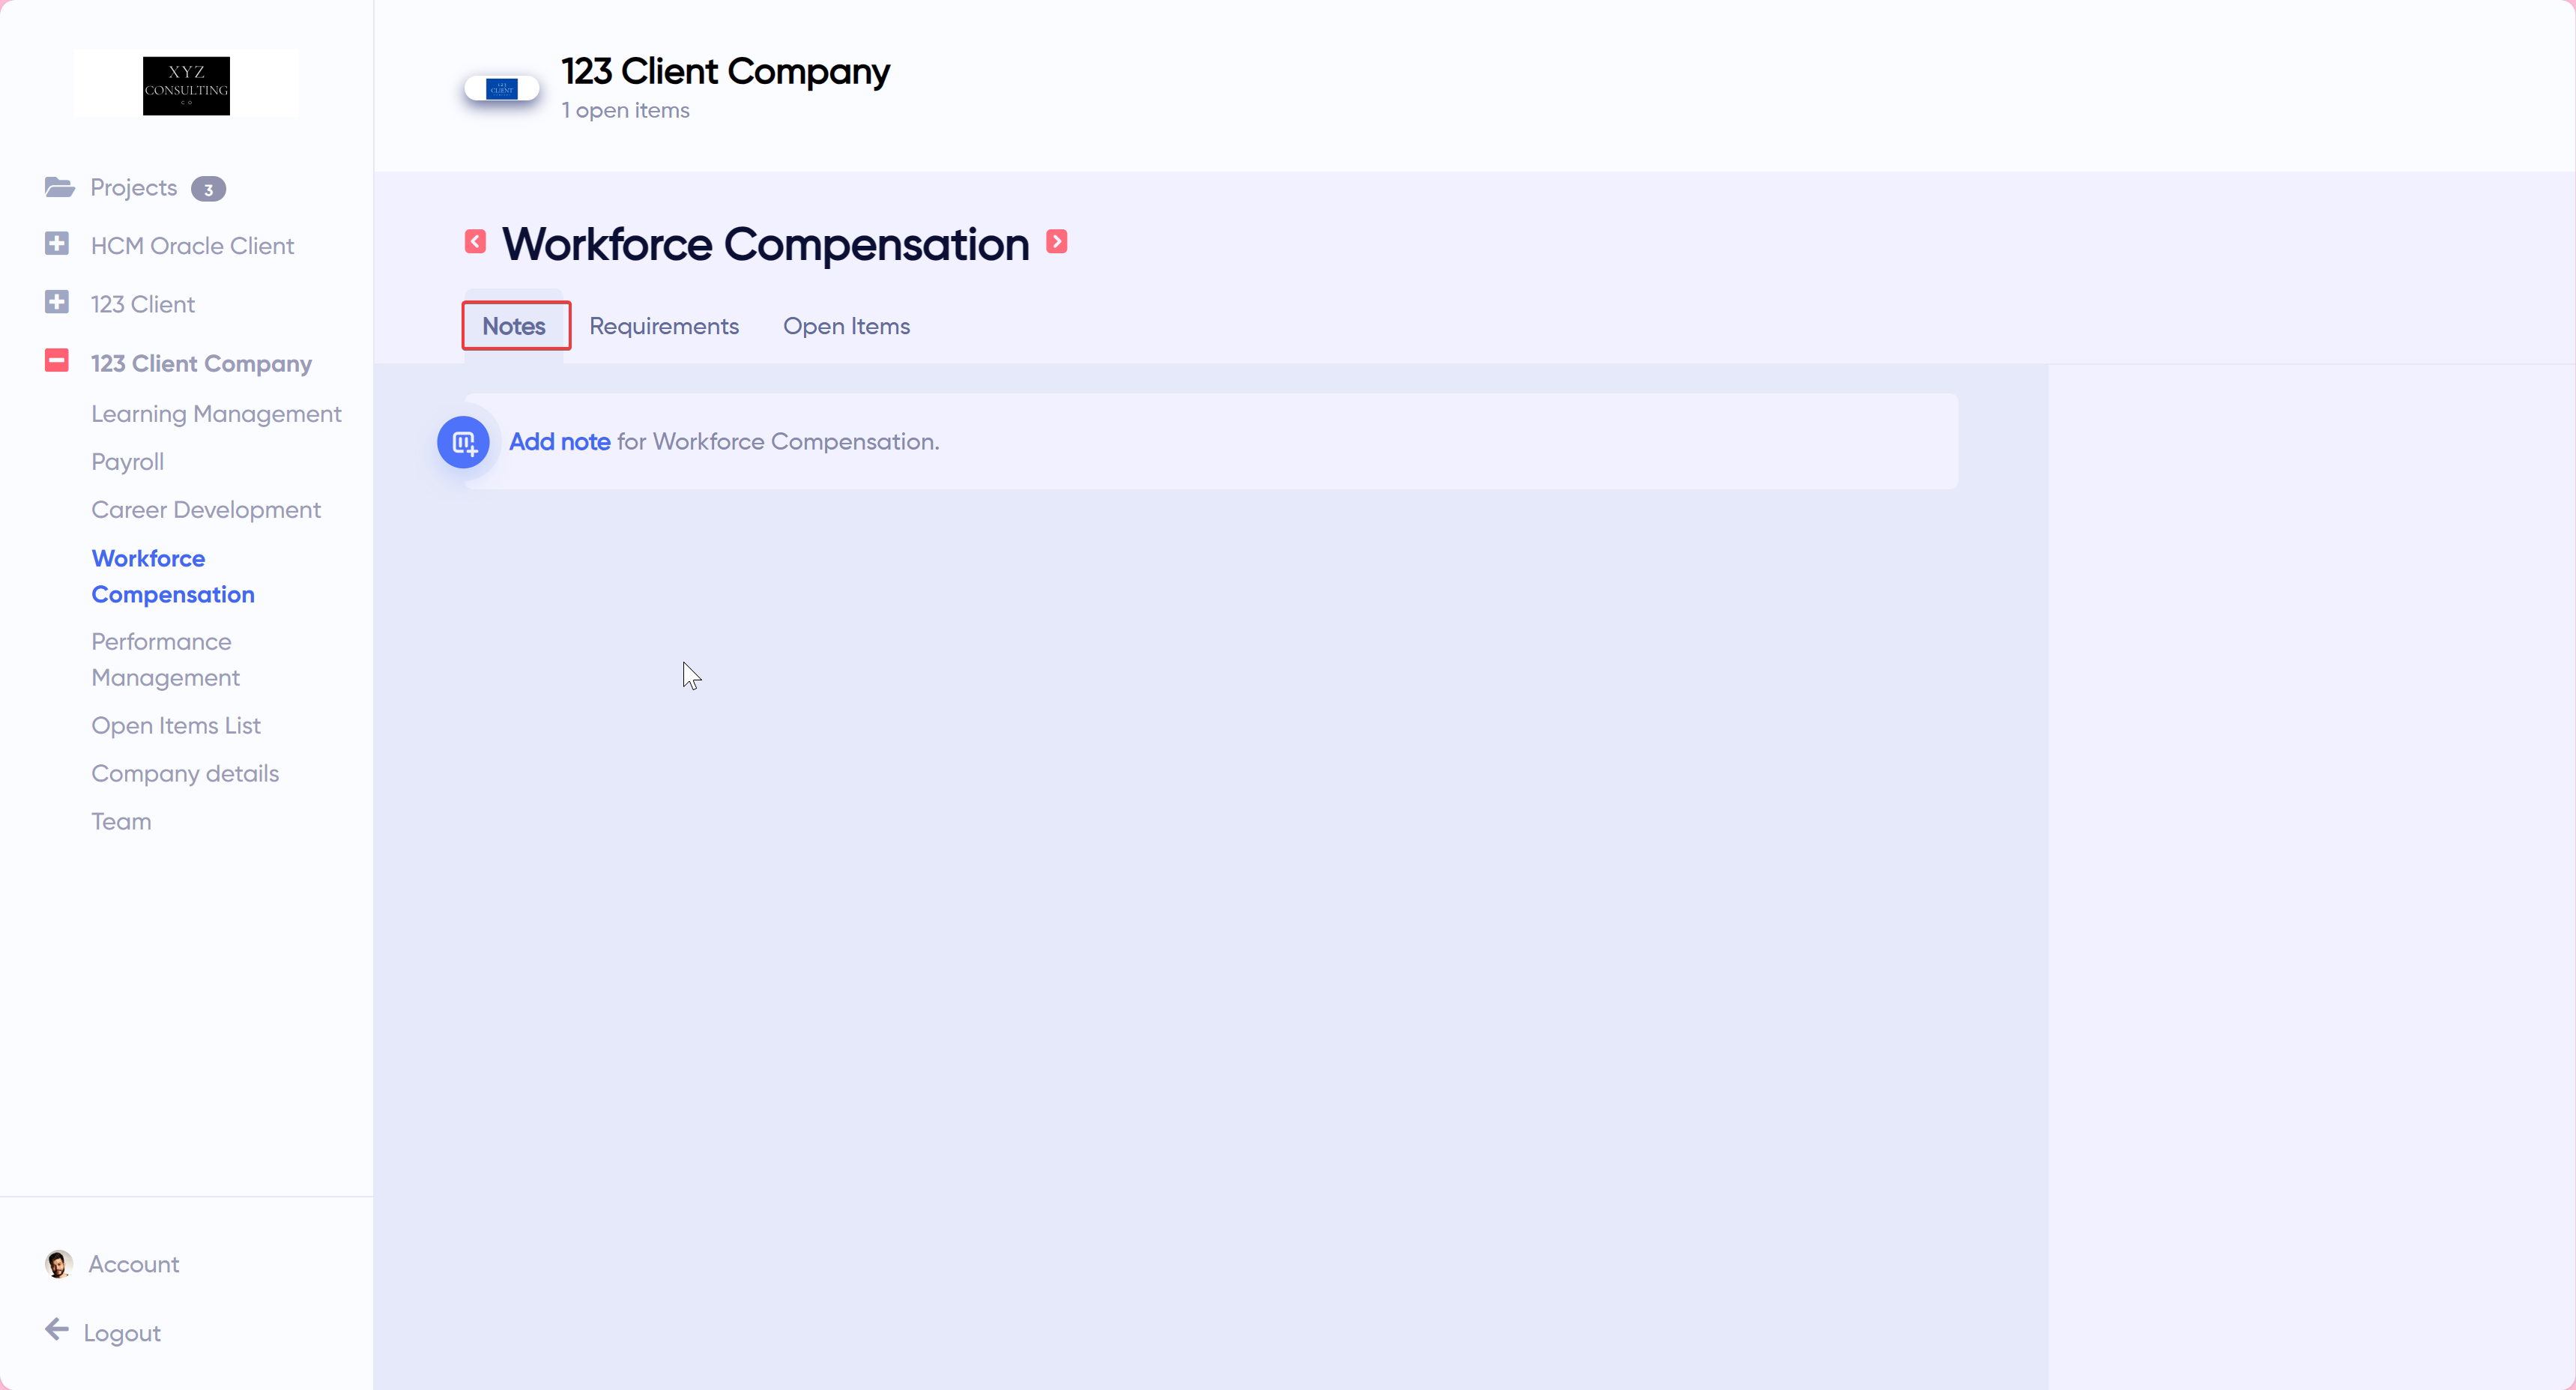Switch to the Requirements tab
Image resolution: width=2576 pixels, height=1390 pixels.
pos(663,326)
